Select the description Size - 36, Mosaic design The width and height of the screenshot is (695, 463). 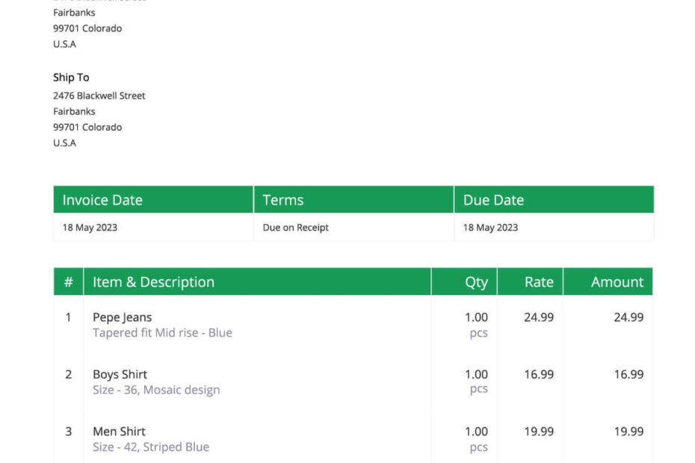tap(156, 389)
